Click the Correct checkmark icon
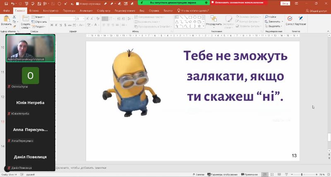Image resolution: width=331 pixels, height=177 pixels. click(290, 19)
